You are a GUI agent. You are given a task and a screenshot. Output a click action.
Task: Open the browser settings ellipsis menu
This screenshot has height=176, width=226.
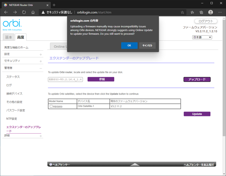tap(220, 12)
